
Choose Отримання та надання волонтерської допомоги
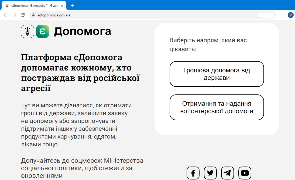pyautogui.click(x=217, y=107)
